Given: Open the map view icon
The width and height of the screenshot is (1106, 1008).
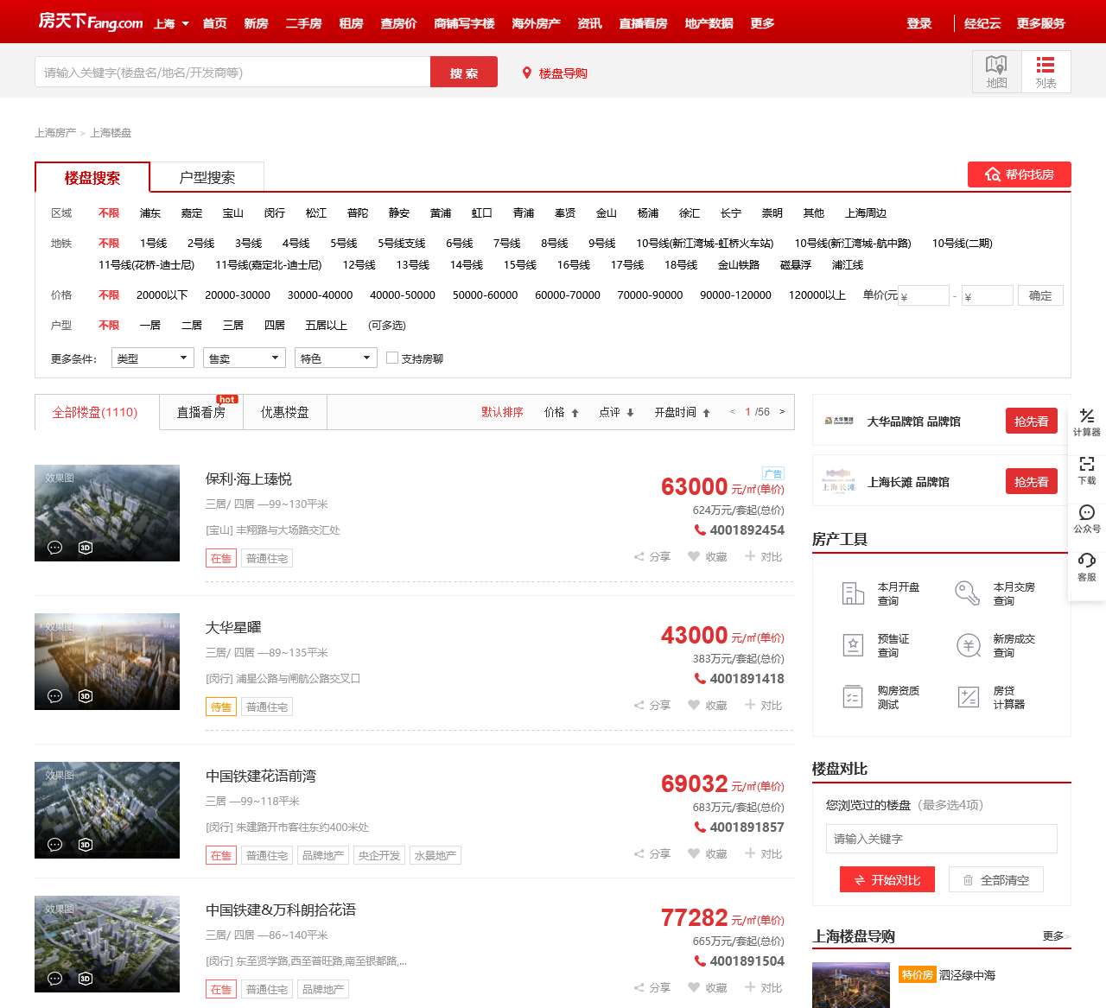Looking at the screenshot, I should point(996,71).
